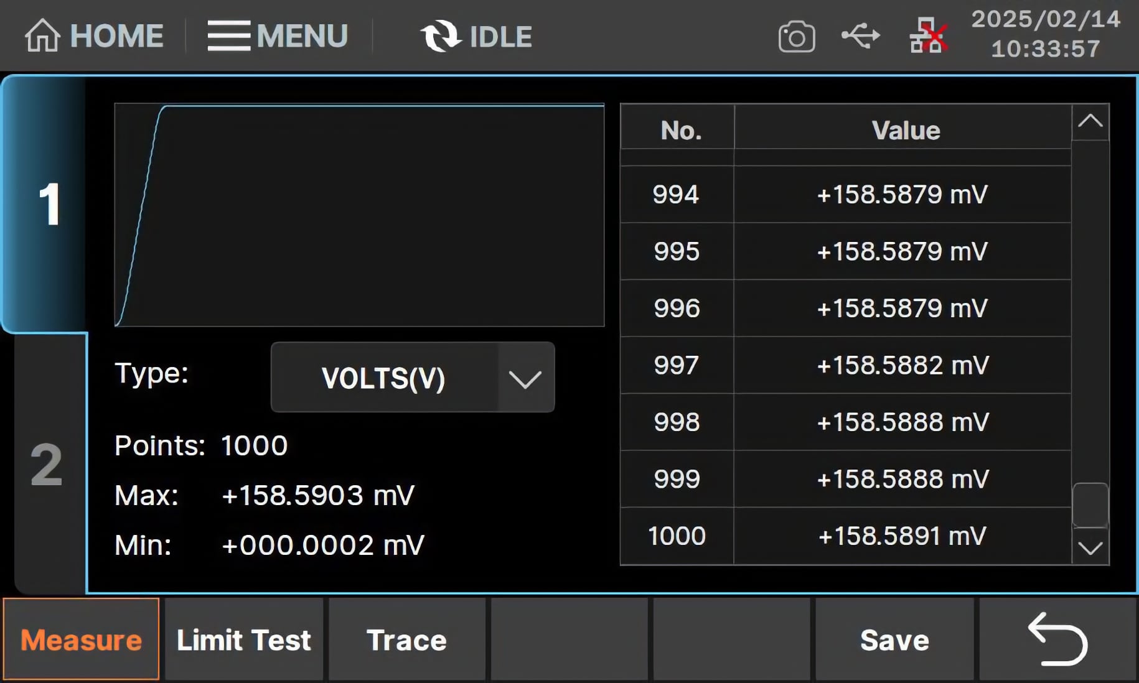
Task: Tap the USB connection icon
Action: point(861,36)
